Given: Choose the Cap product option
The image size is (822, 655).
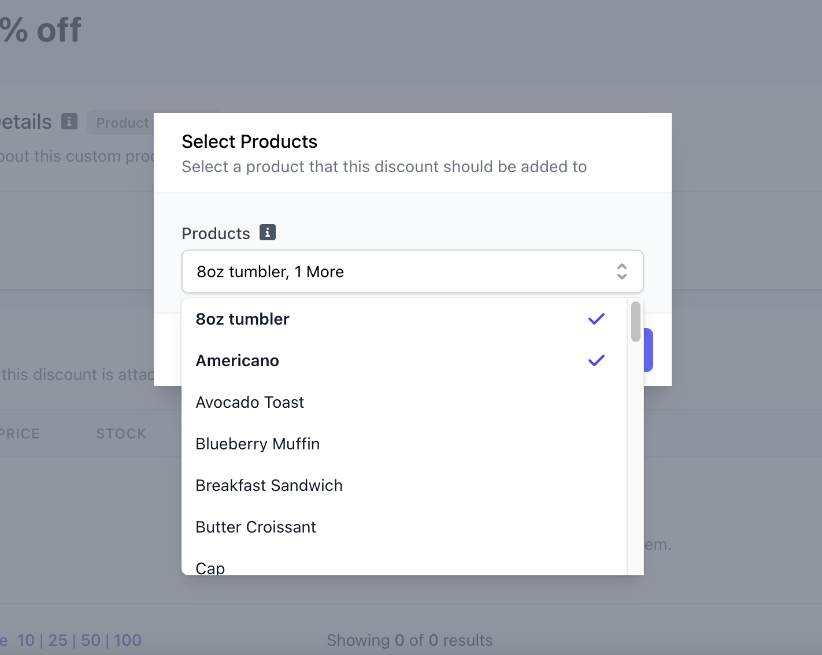Looking at the screenshot, I should (210, 567).
